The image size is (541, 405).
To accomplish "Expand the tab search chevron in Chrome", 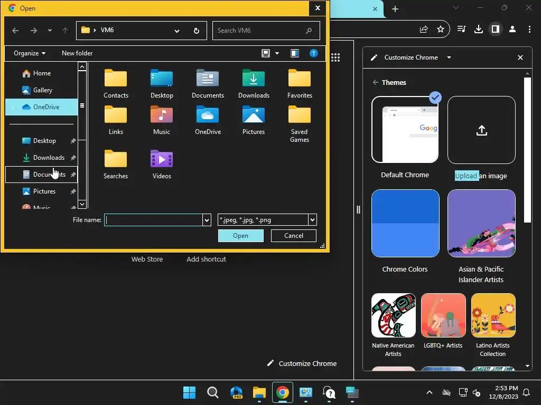I will [x=456, y=7].
